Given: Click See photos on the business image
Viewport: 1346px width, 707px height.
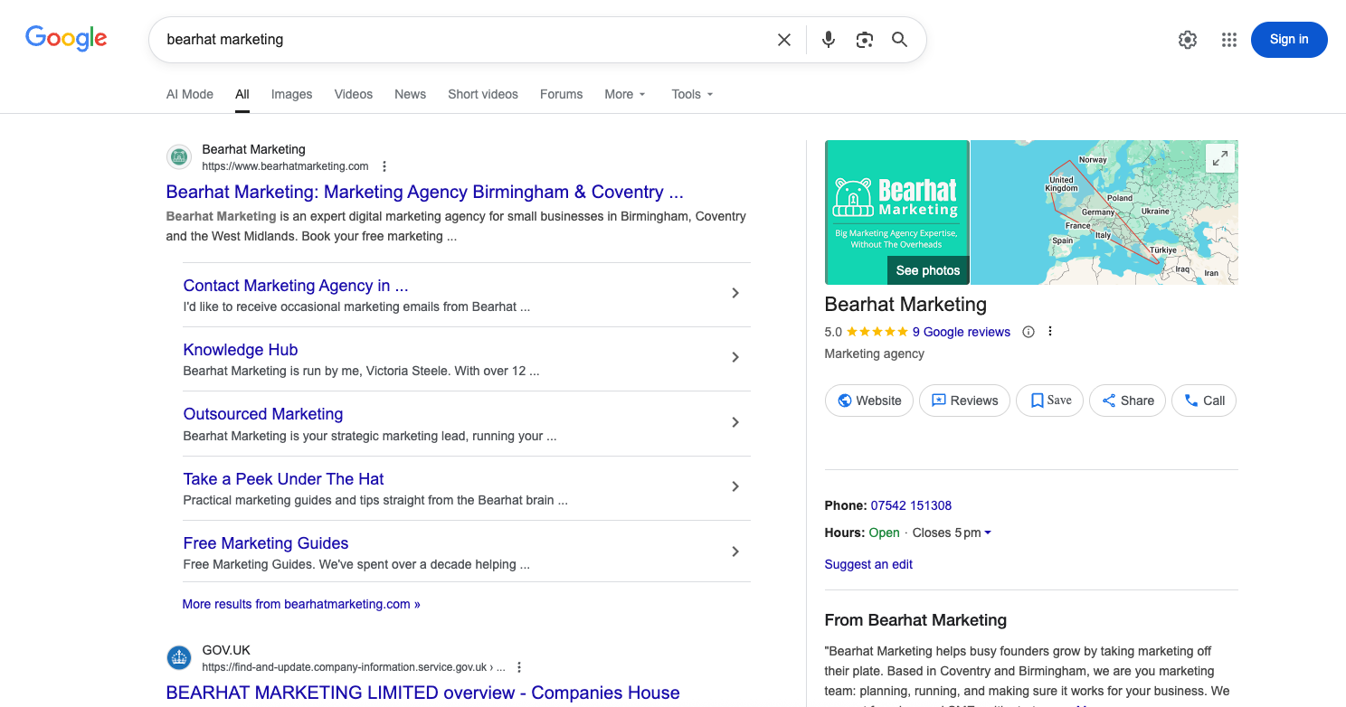Looking at the screenshot, I should pyautogui.click(x=928, y=269).
